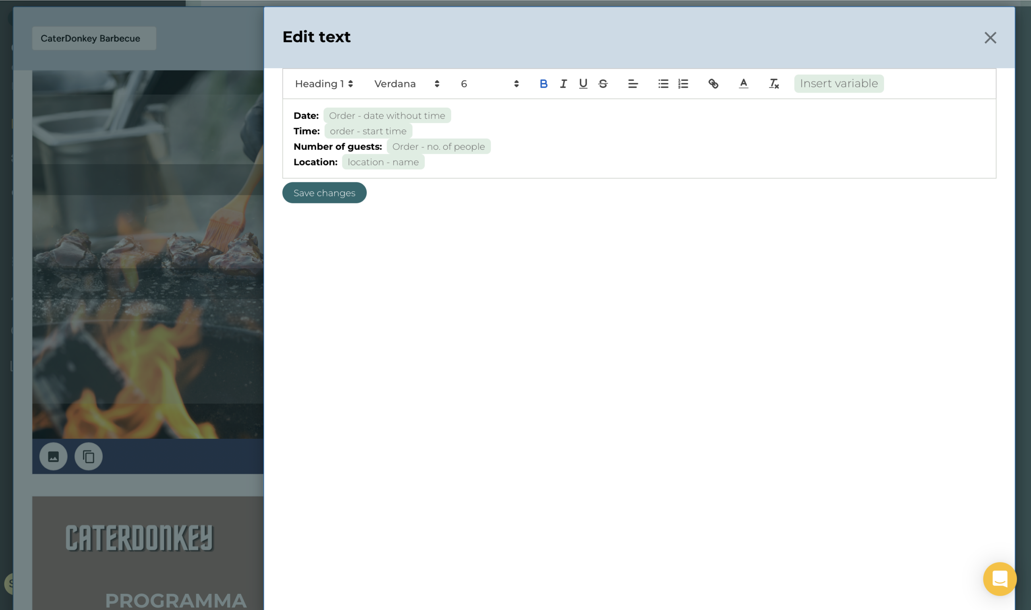Apply strikethrough formatting
The image size is (1031, 610).
pos(602,84)
